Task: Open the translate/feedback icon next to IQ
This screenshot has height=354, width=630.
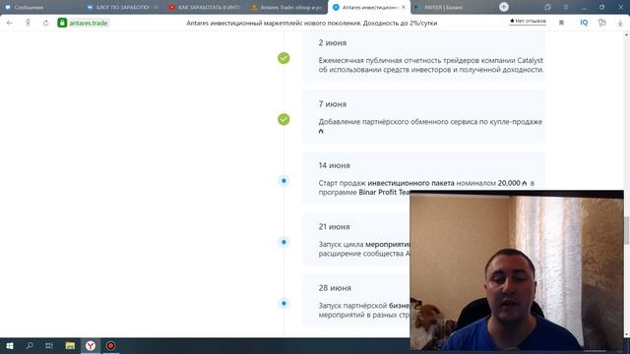Action: point(601,23)
